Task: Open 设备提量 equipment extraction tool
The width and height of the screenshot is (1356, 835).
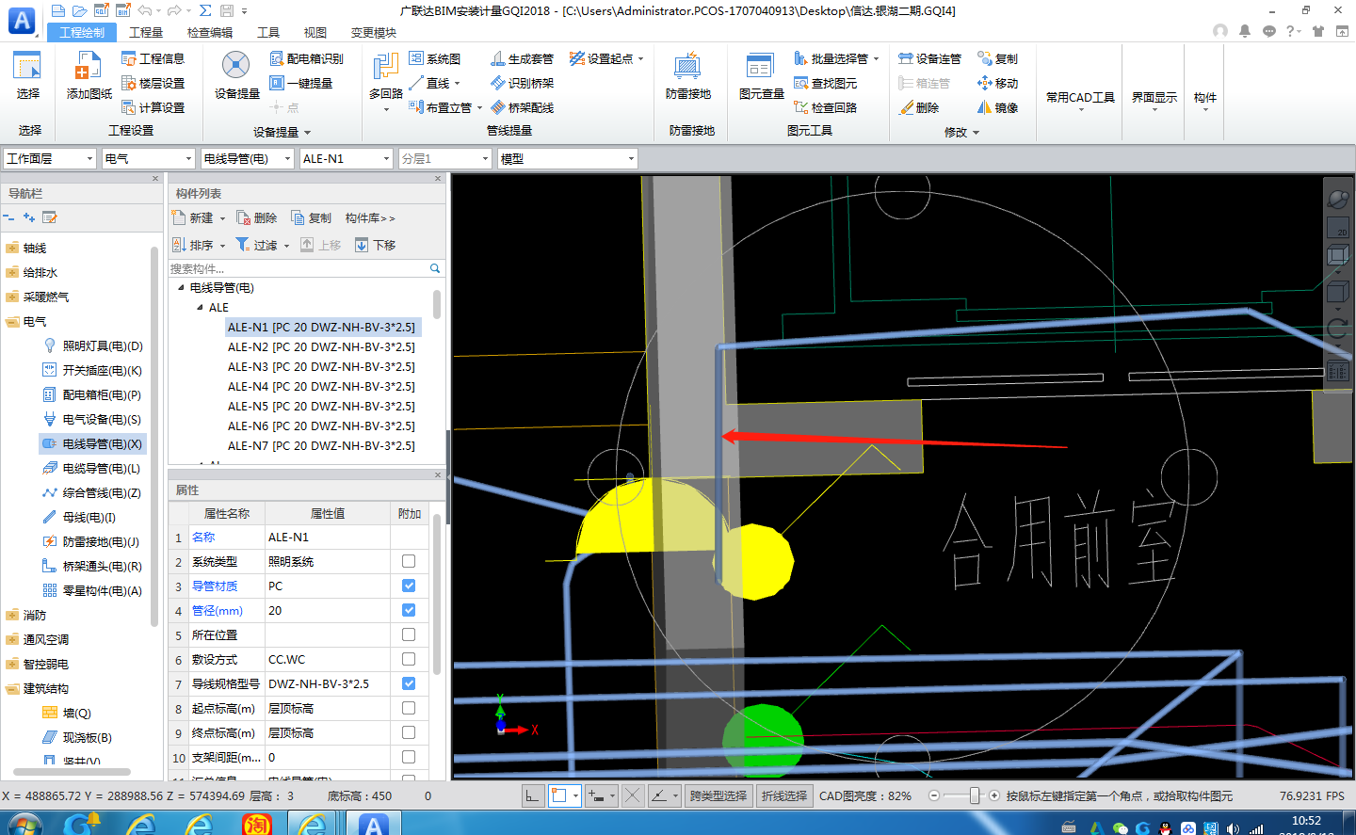Action: 236,76
